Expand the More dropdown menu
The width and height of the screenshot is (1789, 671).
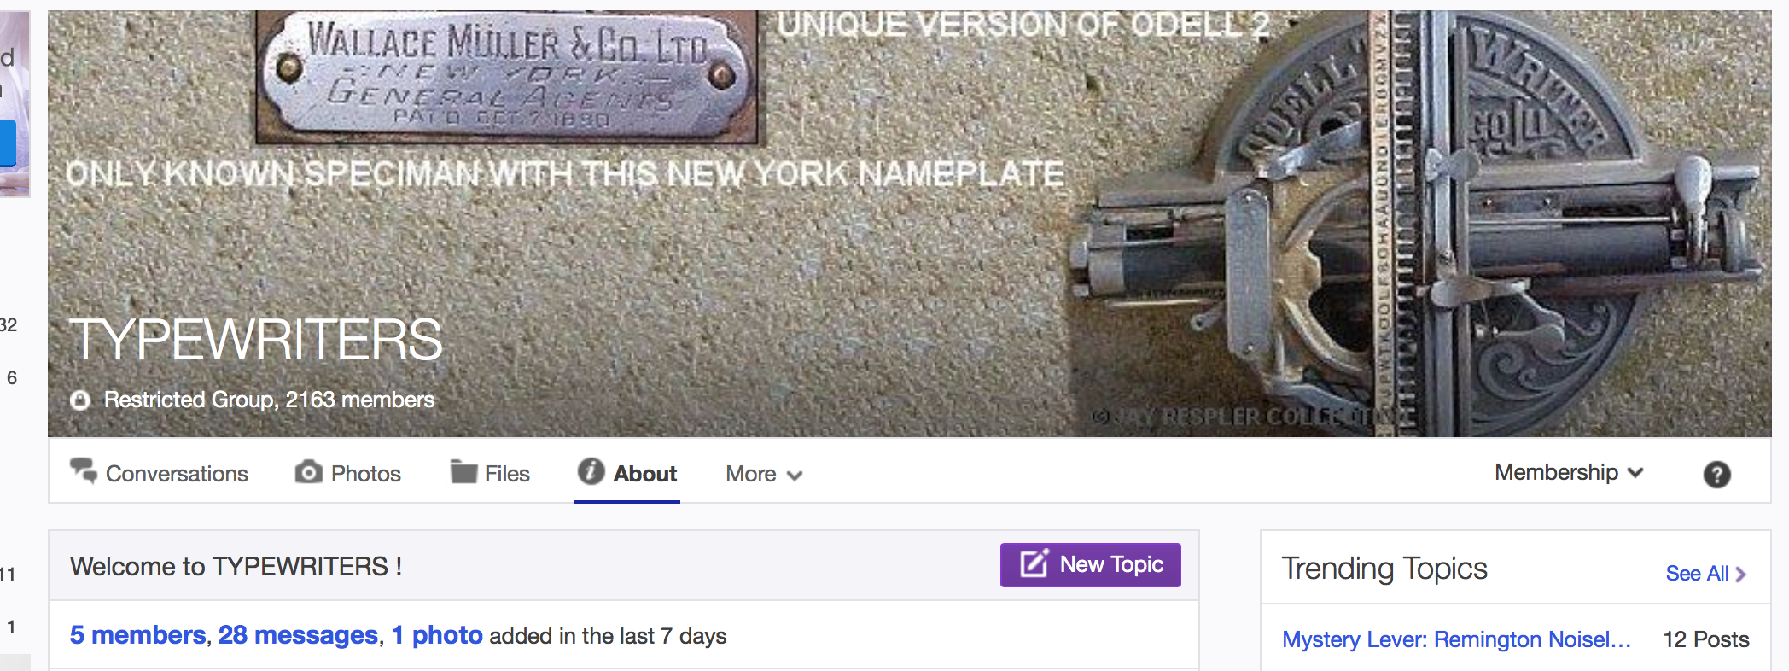coord(764,474)
